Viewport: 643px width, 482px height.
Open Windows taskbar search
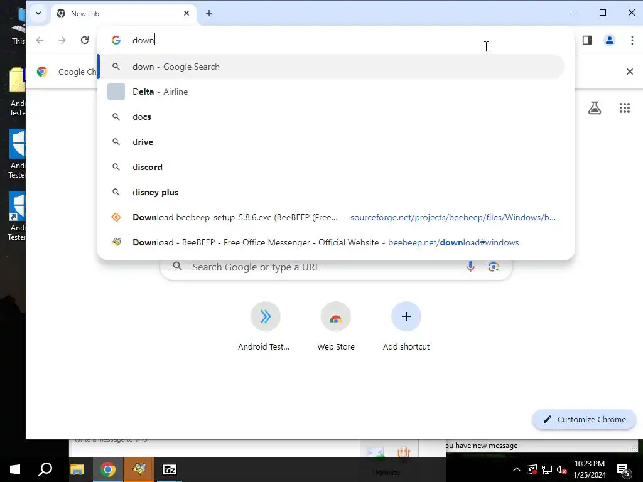pyautogui.click(x=45, y=469)
